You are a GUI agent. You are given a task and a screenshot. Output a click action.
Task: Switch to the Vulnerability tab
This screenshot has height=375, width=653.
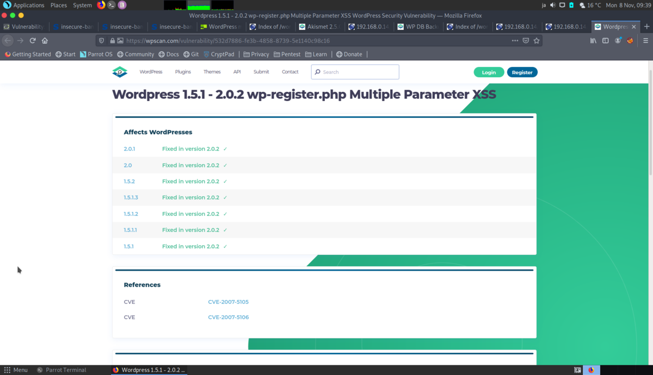click(24, 27)
